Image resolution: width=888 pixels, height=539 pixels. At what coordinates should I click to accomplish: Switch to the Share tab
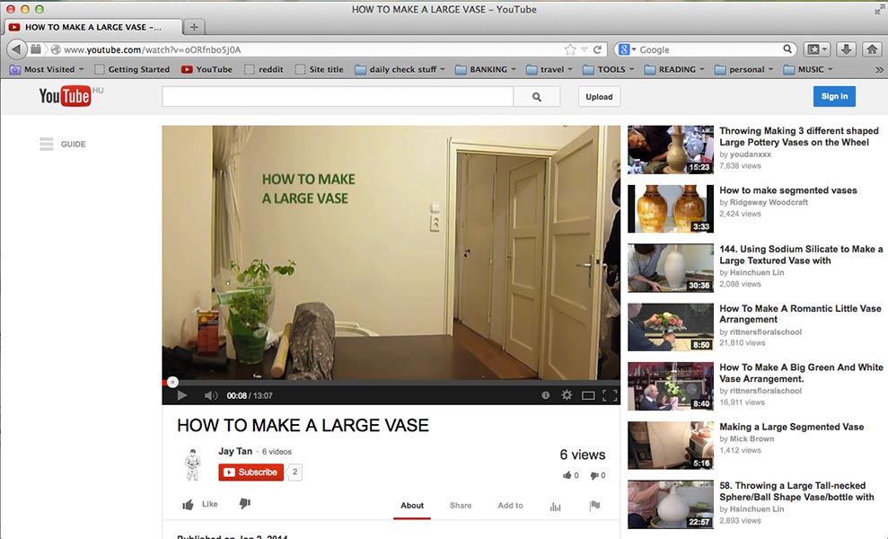pos(461,506)
